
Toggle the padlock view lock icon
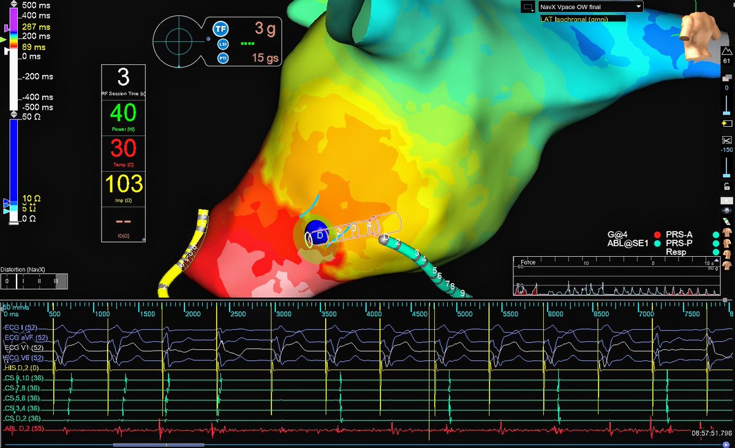coord(727,186)
